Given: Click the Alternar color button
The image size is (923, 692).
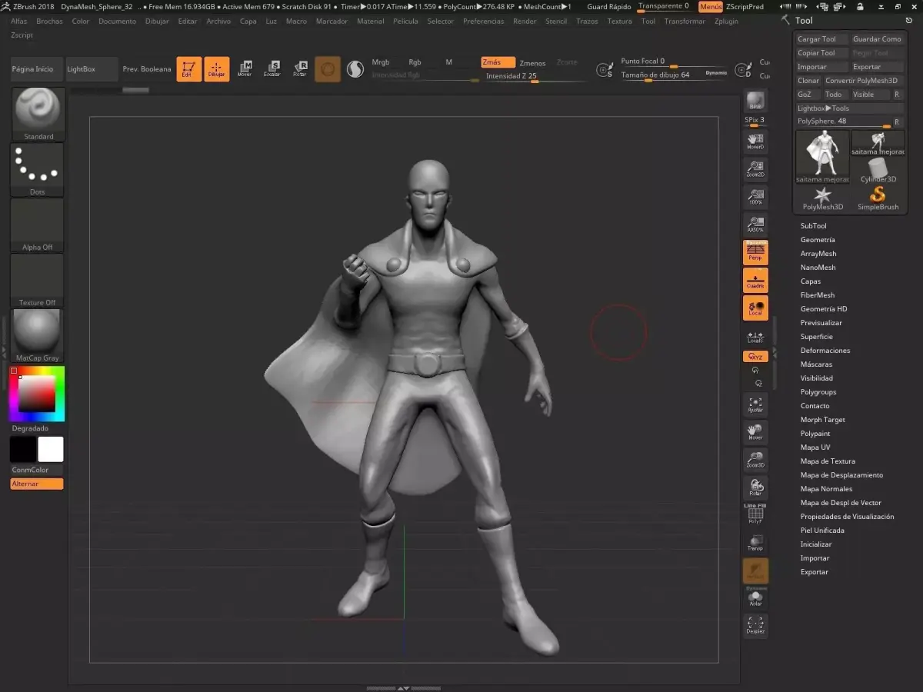Looking at the screenshot, I should click(37, 484).
